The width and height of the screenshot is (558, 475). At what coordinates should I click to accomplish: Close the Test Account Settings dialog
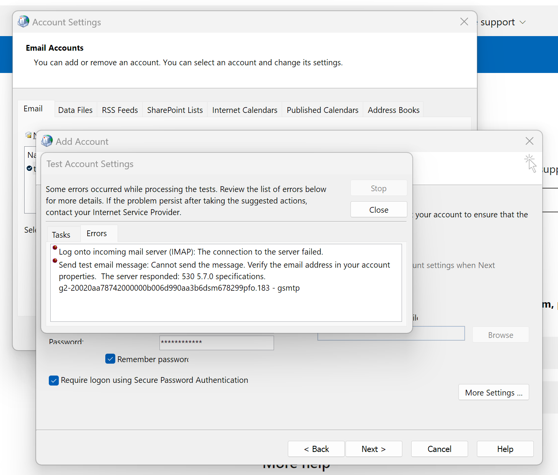click(379, 210)
